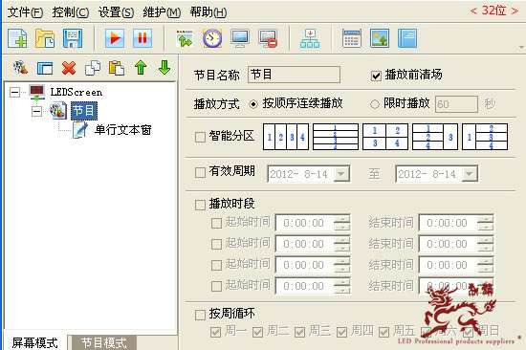Switch to the 节目模式 tab
The image size is (526, 350).
(x=104, y=342)
